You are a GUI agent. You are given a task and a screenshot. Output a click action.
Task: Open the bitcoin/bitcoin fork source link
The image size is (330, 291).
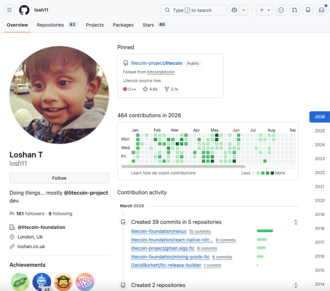(x=161, y=72)
